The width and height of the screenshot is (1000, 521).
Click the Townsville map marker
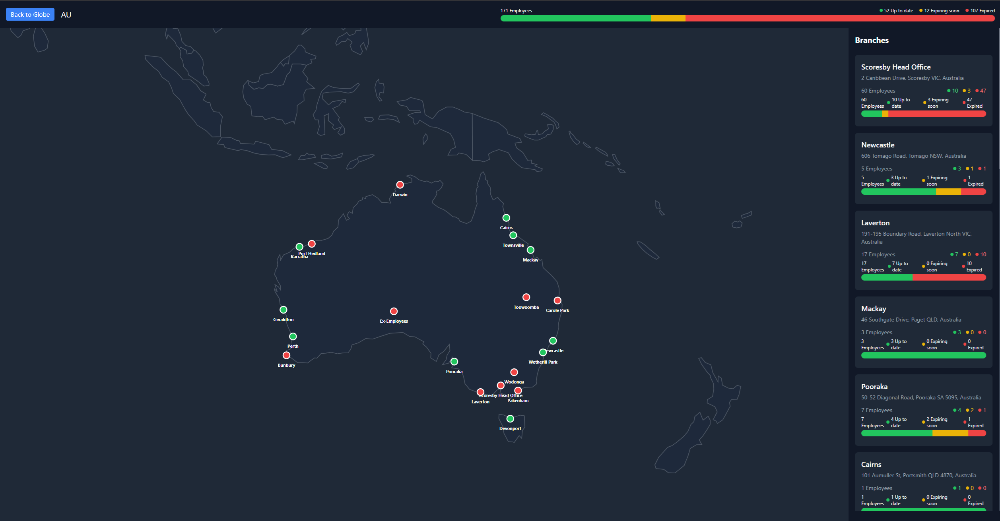click(513, 235)
